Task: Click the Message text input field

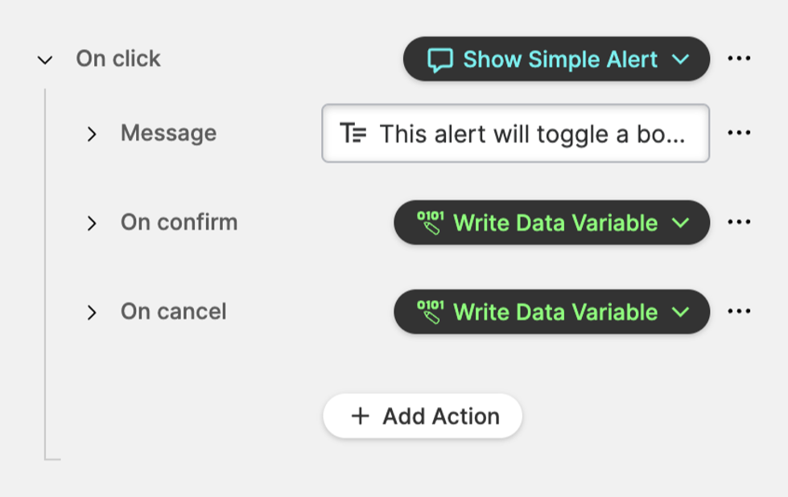Action: (531, 133)
